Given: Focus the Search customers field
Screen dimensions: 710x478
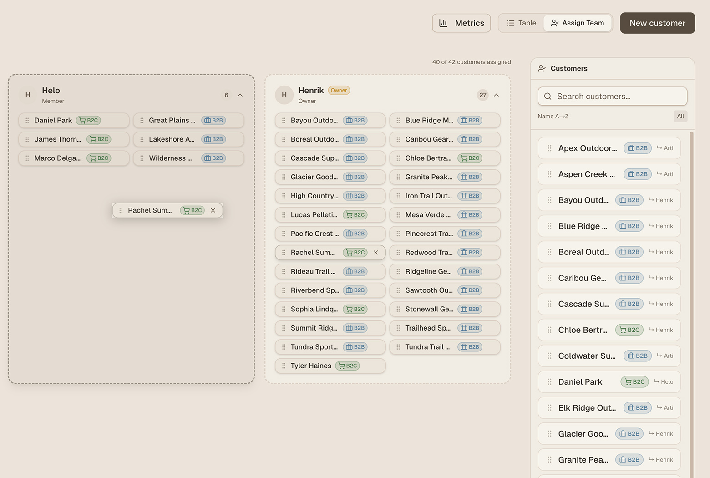Looking at the screenshot, I should click(612, 97).
